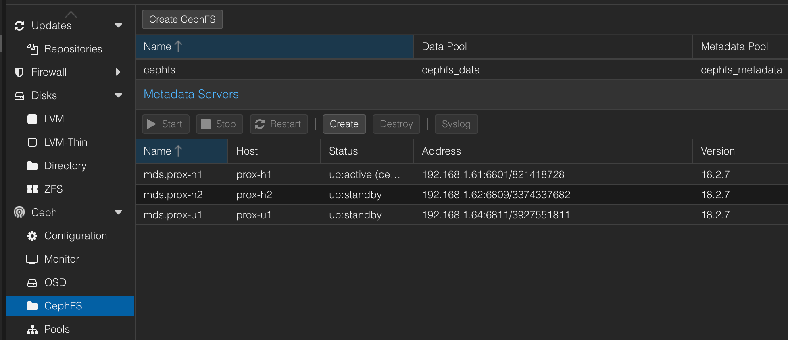Screen dimensions: 788x340
Task: Click the Ceph logo icon
Action: click(19, 212)
